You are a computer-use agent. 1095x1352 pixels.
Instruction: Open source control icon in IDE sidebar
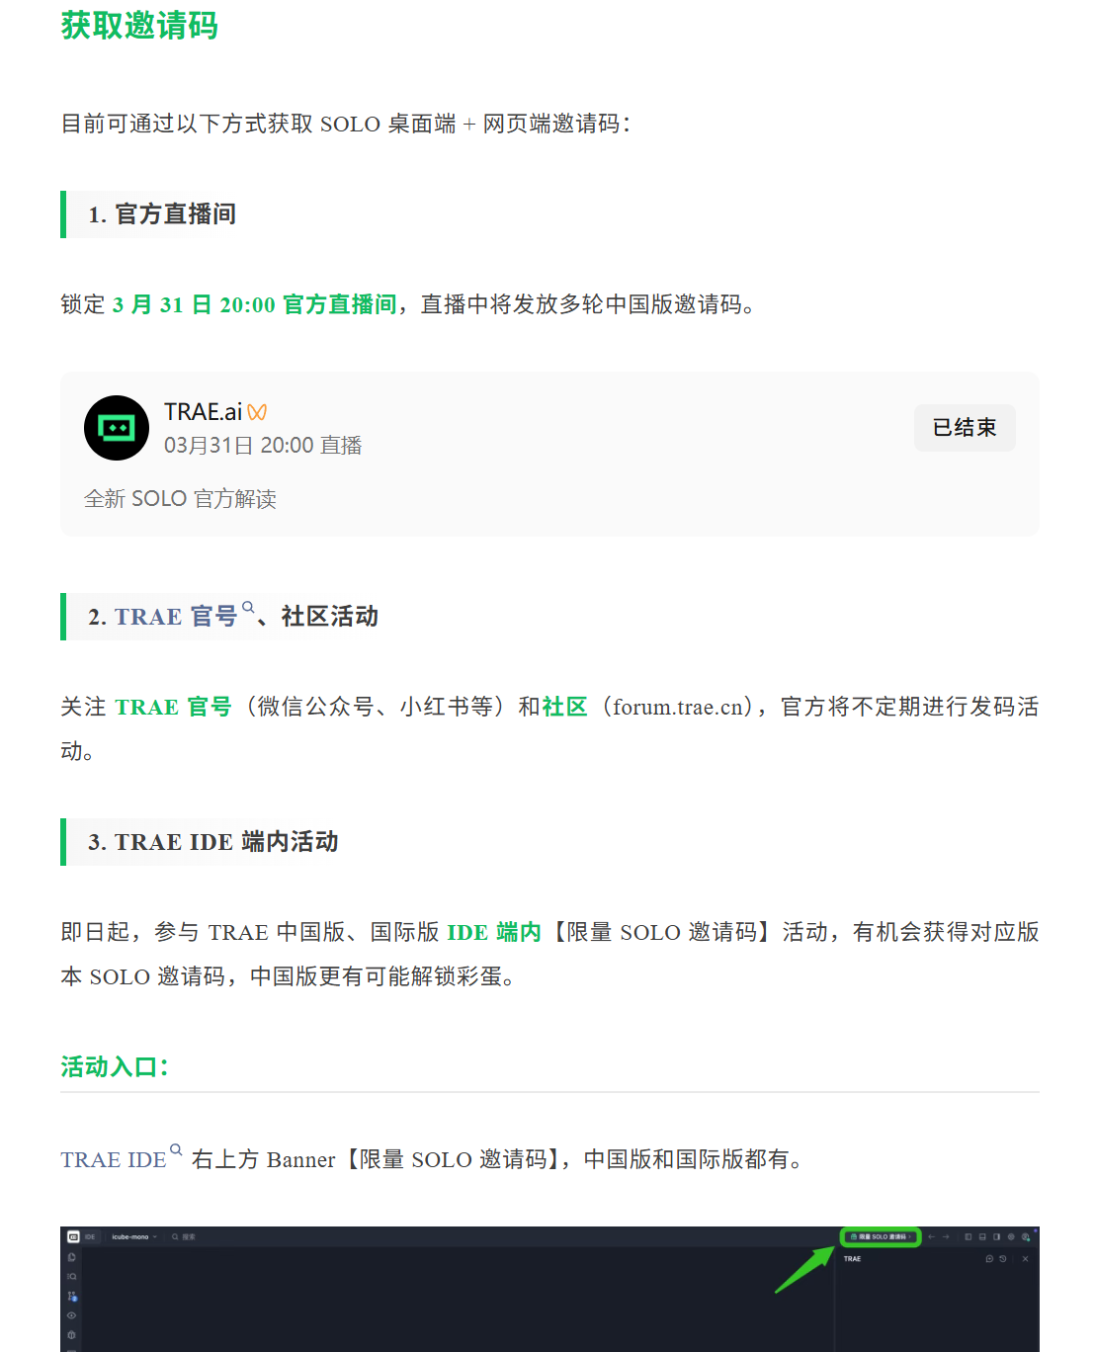[72, 1296]
